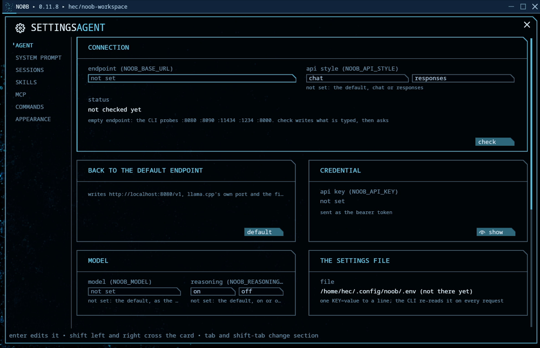Viewport: 540px width, 348px height.
Task: Turn reasoning on
Action: click(x=213, y=291)
